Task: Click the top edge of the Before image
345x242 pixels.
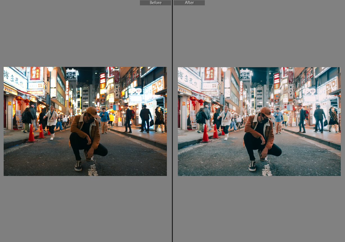Action: click(x=85, y=67)
